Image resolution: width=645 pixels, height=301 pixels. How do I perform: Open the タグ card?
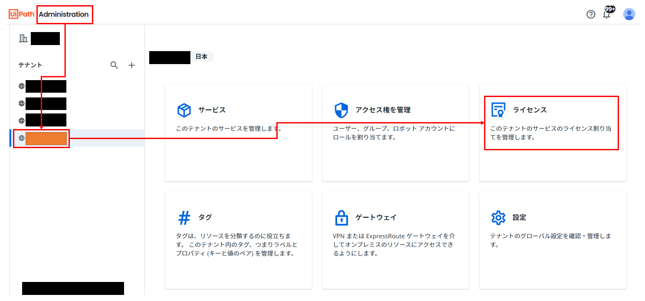coord(239,240)
